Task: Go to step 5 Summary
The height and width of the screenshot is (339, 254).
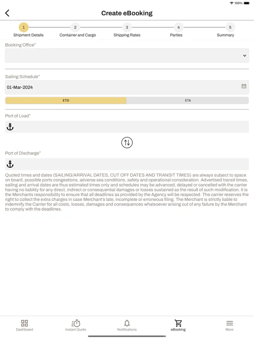Action: (225, 30)
